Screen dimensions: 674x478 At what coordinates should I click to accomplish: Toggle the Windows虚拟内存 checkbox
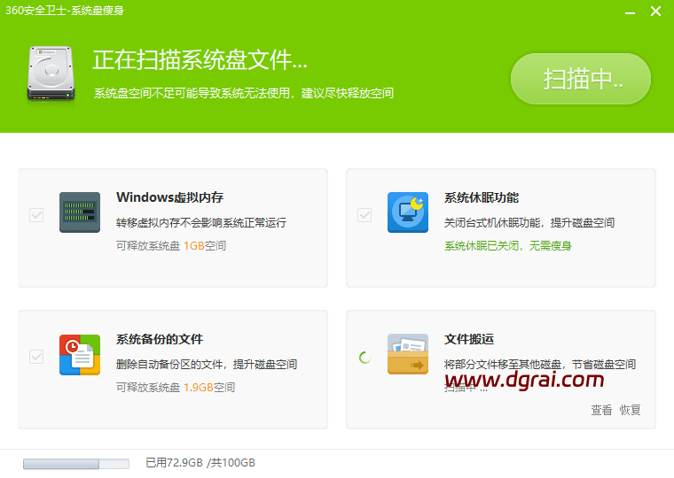[x=36, y=214]
